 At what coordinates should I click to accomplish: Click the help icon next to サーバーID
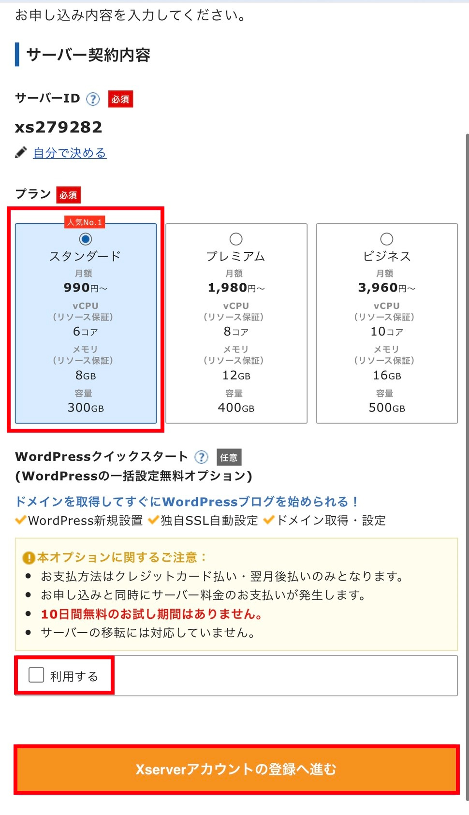tap(93, 99)
